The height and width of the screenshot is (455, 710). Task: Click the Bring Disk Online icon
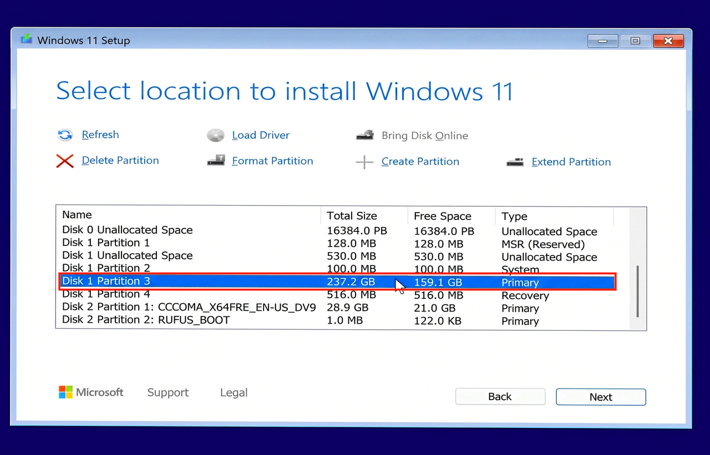click(365, 135)
